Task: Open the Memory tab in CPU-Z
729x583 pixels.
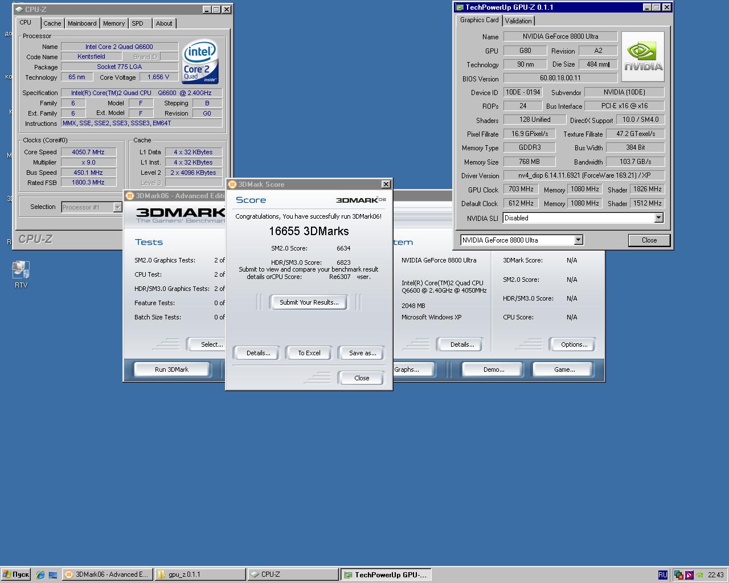Action: pos(114,23)
